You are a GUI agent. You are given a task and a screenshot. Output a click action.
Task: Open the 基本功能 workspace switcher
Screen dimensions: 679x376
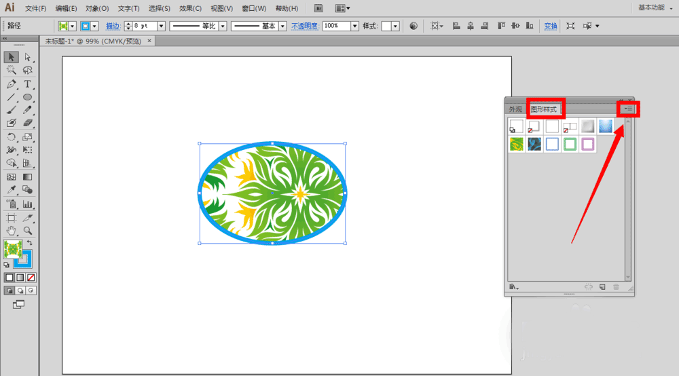[x=655, y=7]
